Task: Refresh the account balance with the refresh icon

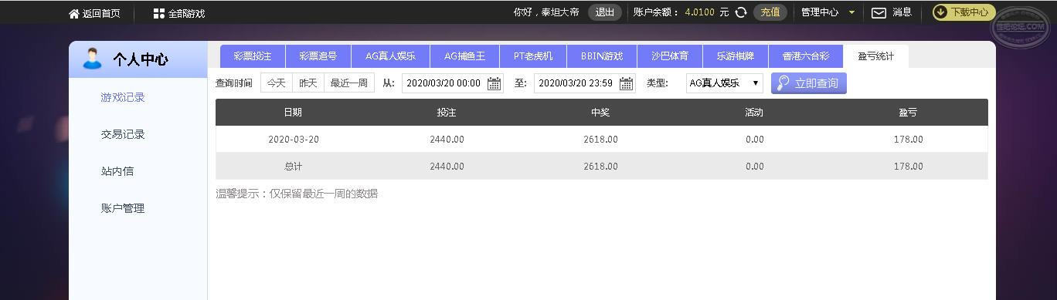Action: click(x=741, y=12)
